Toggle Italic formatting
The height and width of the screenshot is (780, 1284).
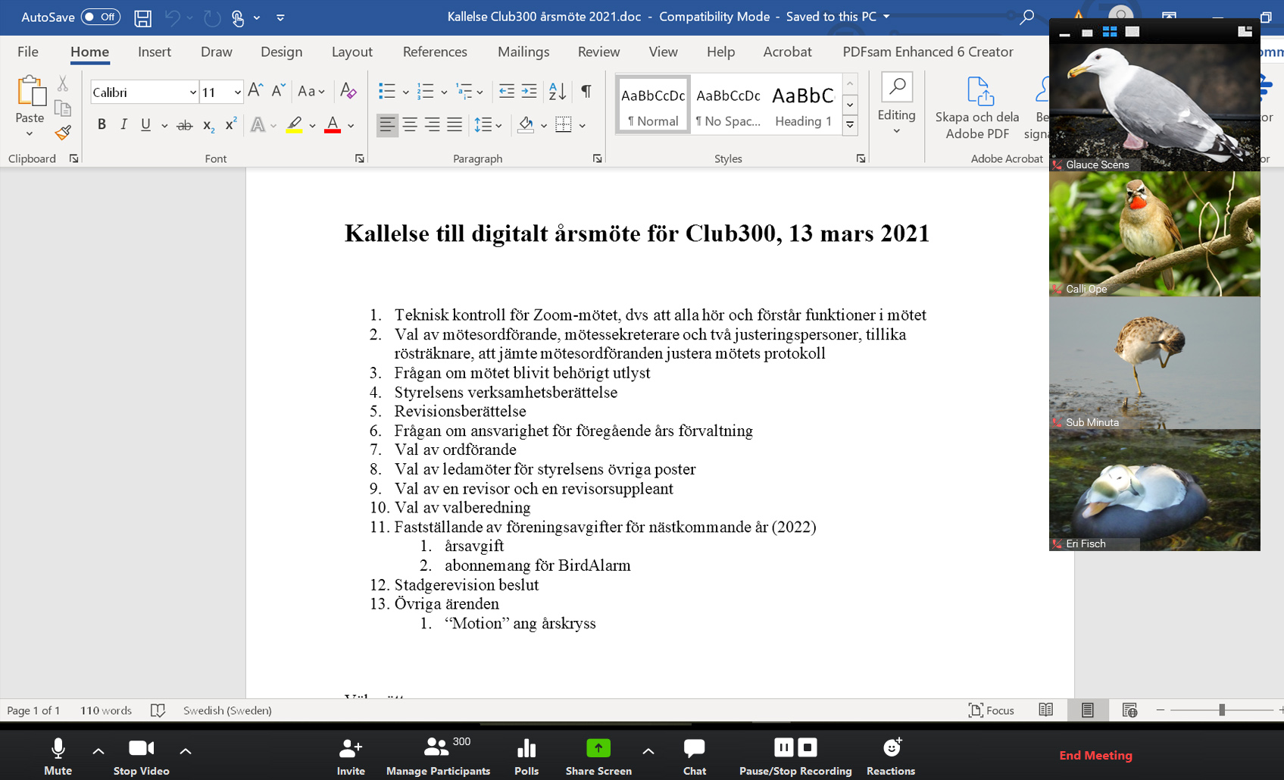[123, 125]
